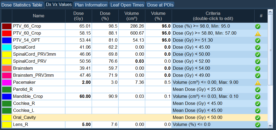276x130 pixels.
Task: Switch to the Dose at POIs tab
Action: (x=160, y=5)
